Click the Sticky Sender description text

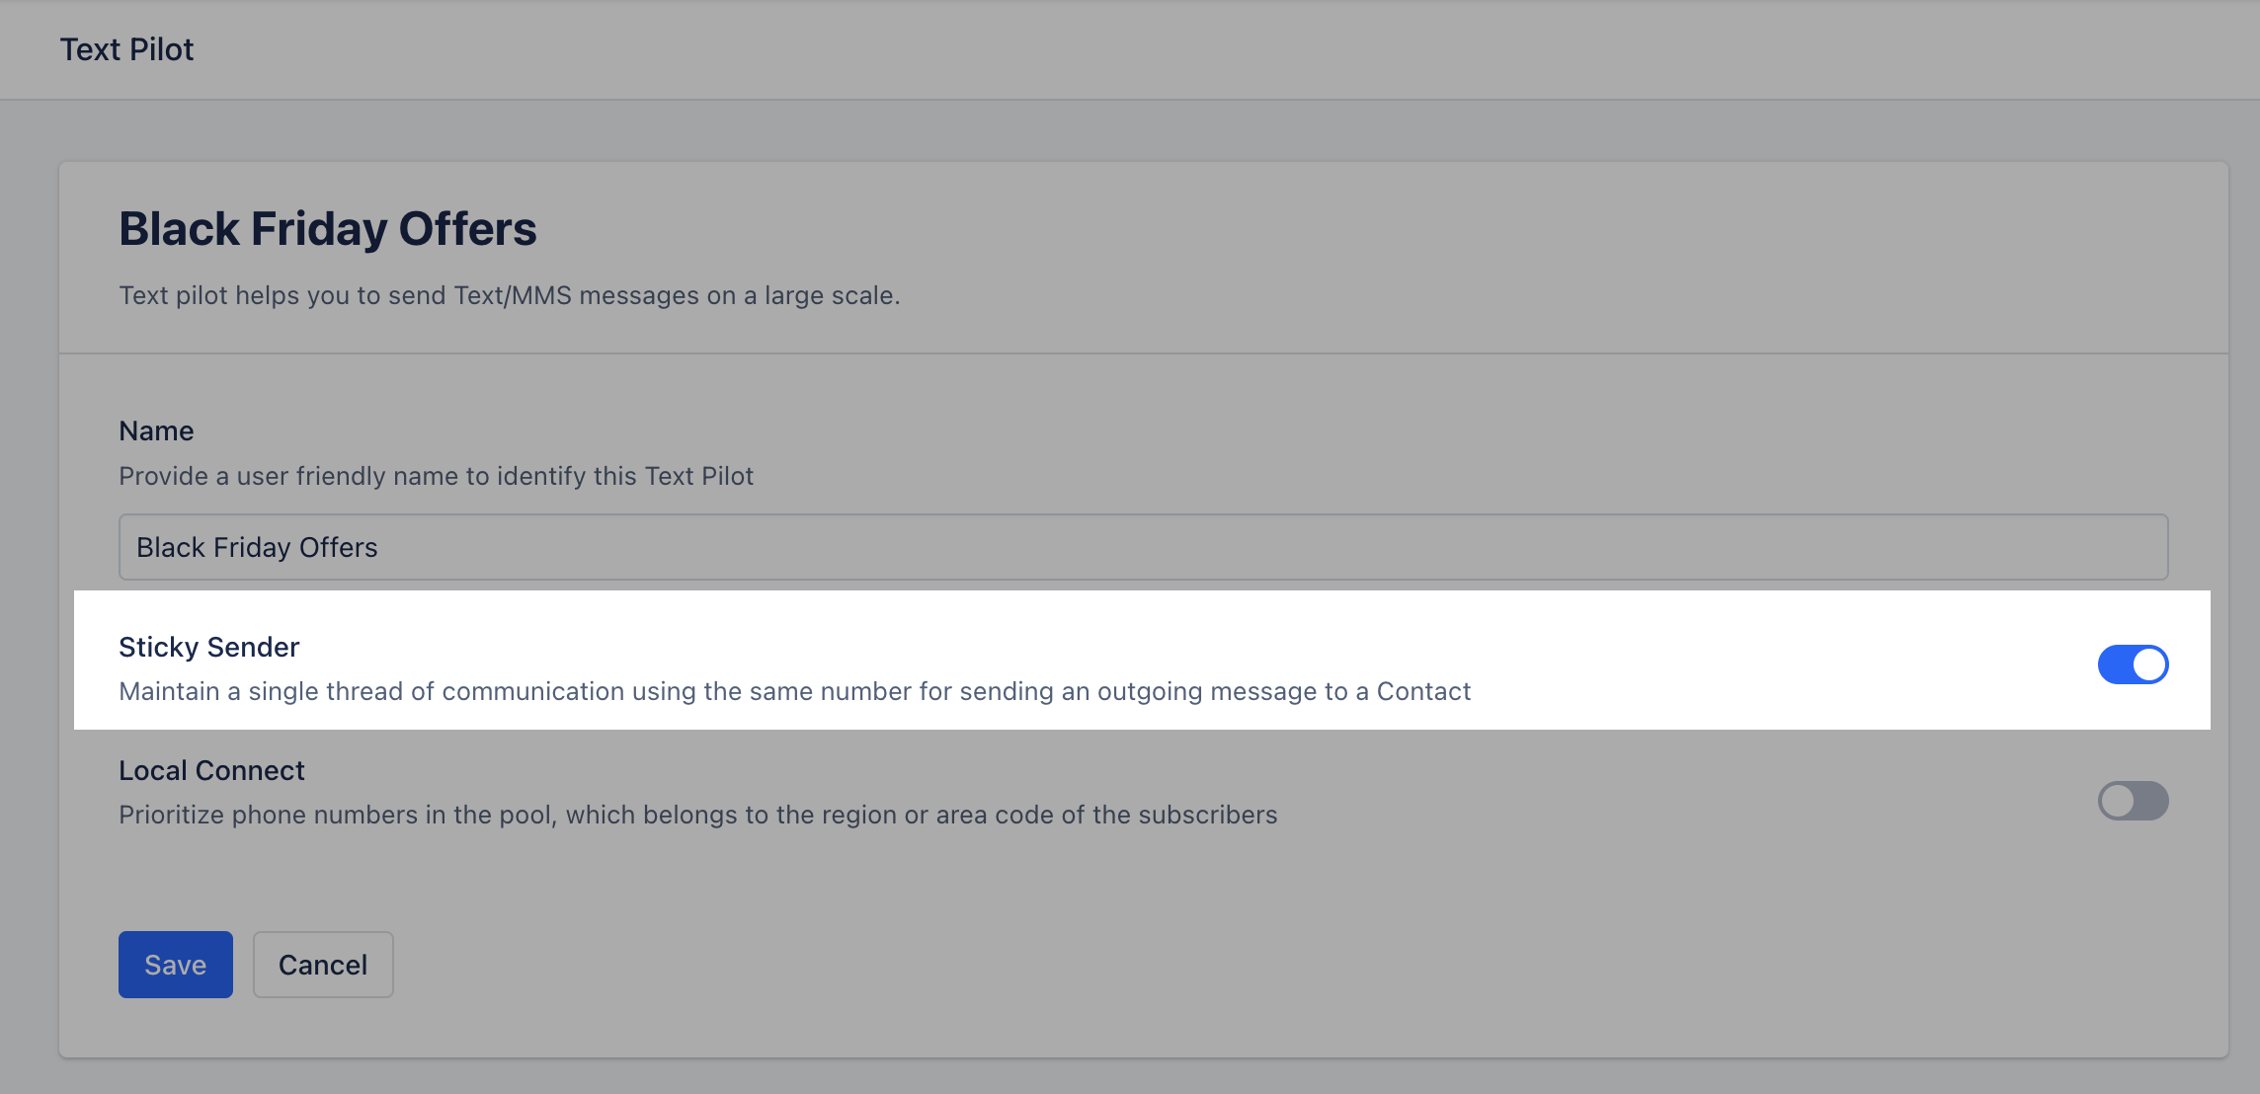click(795, 691)
